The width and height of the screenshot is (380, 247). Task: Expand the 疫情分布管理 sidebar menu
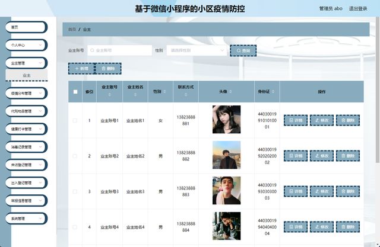click(26, 93)
